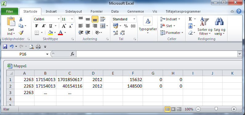Viewport: 245px width, 115px height.
Task: Quick print with printer icon
Action: pyautogui.click(x=38, y=47)
